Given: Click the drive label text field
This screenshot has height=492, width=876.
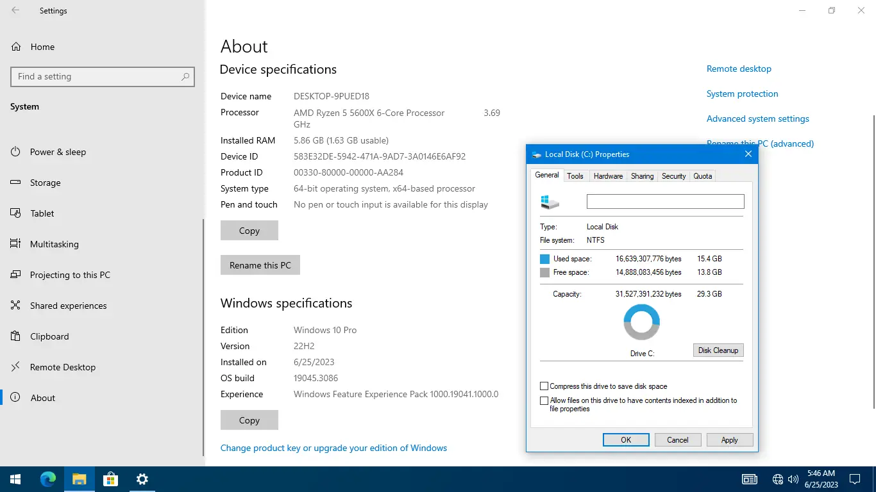Looking at the screenshot, I should pyautogui.click(x=666, y=202).
